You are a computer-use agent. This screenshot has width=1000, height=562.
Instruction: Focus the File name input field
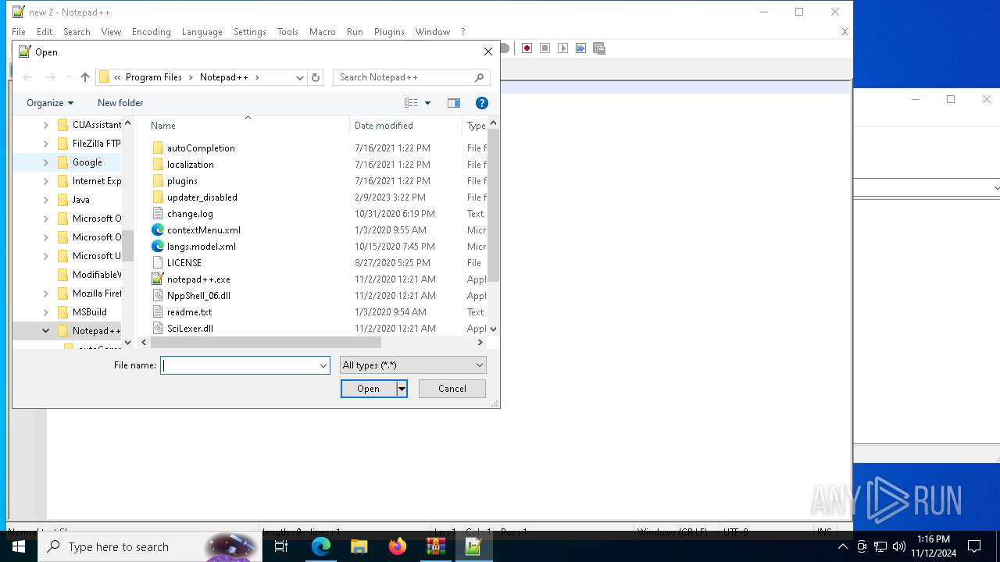pyautogui.click(x=239, y=365)
